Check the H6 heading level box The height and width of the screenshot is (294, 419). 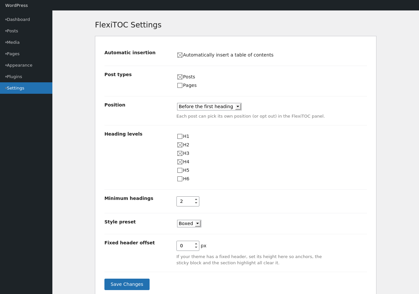pyautogui.click(x=180, y=179)
